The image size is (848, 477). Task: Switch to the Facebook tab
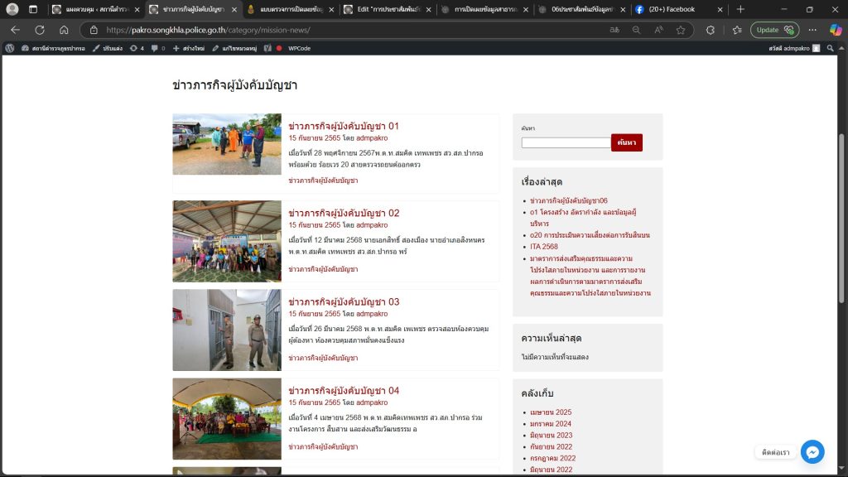coord(671,9)
